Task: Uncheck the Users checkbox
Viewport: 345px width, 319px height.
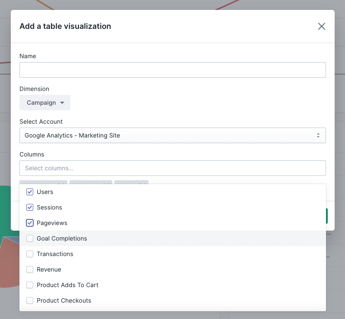Action: tap(30, 192)
